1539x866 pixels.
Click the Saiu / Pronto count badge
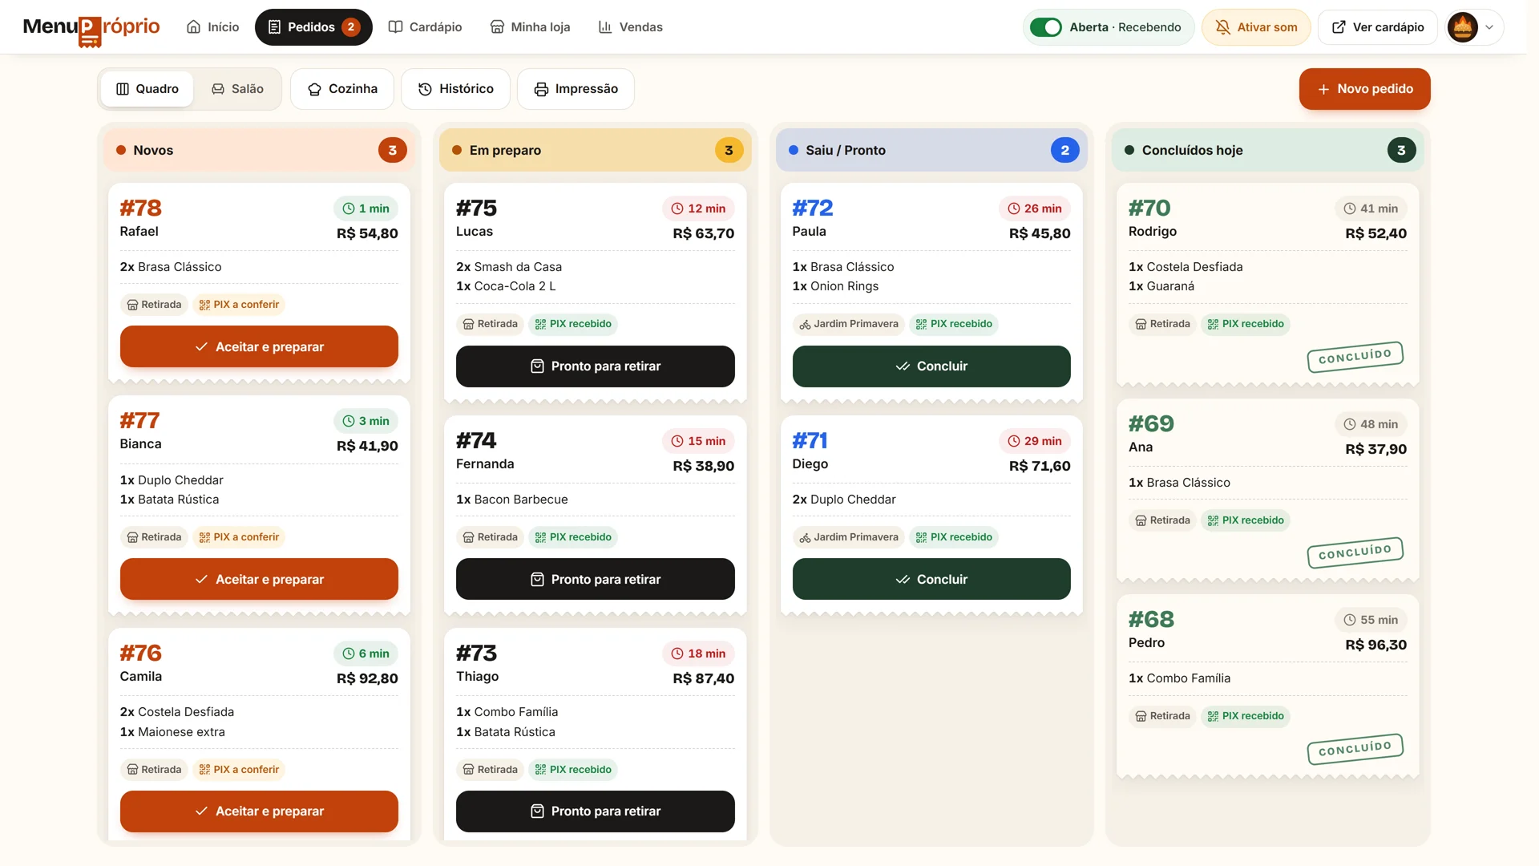[1065, 150]
